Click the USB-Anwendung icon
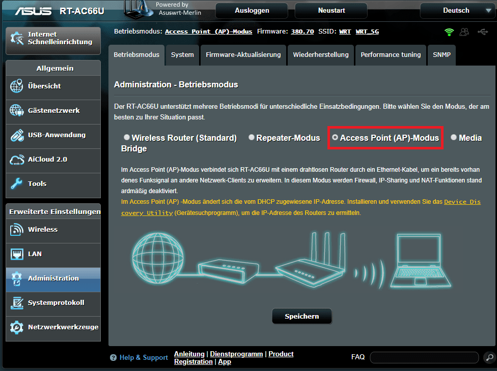The height and width of the screenshot is (371, 497). click(x=17, y=135)
